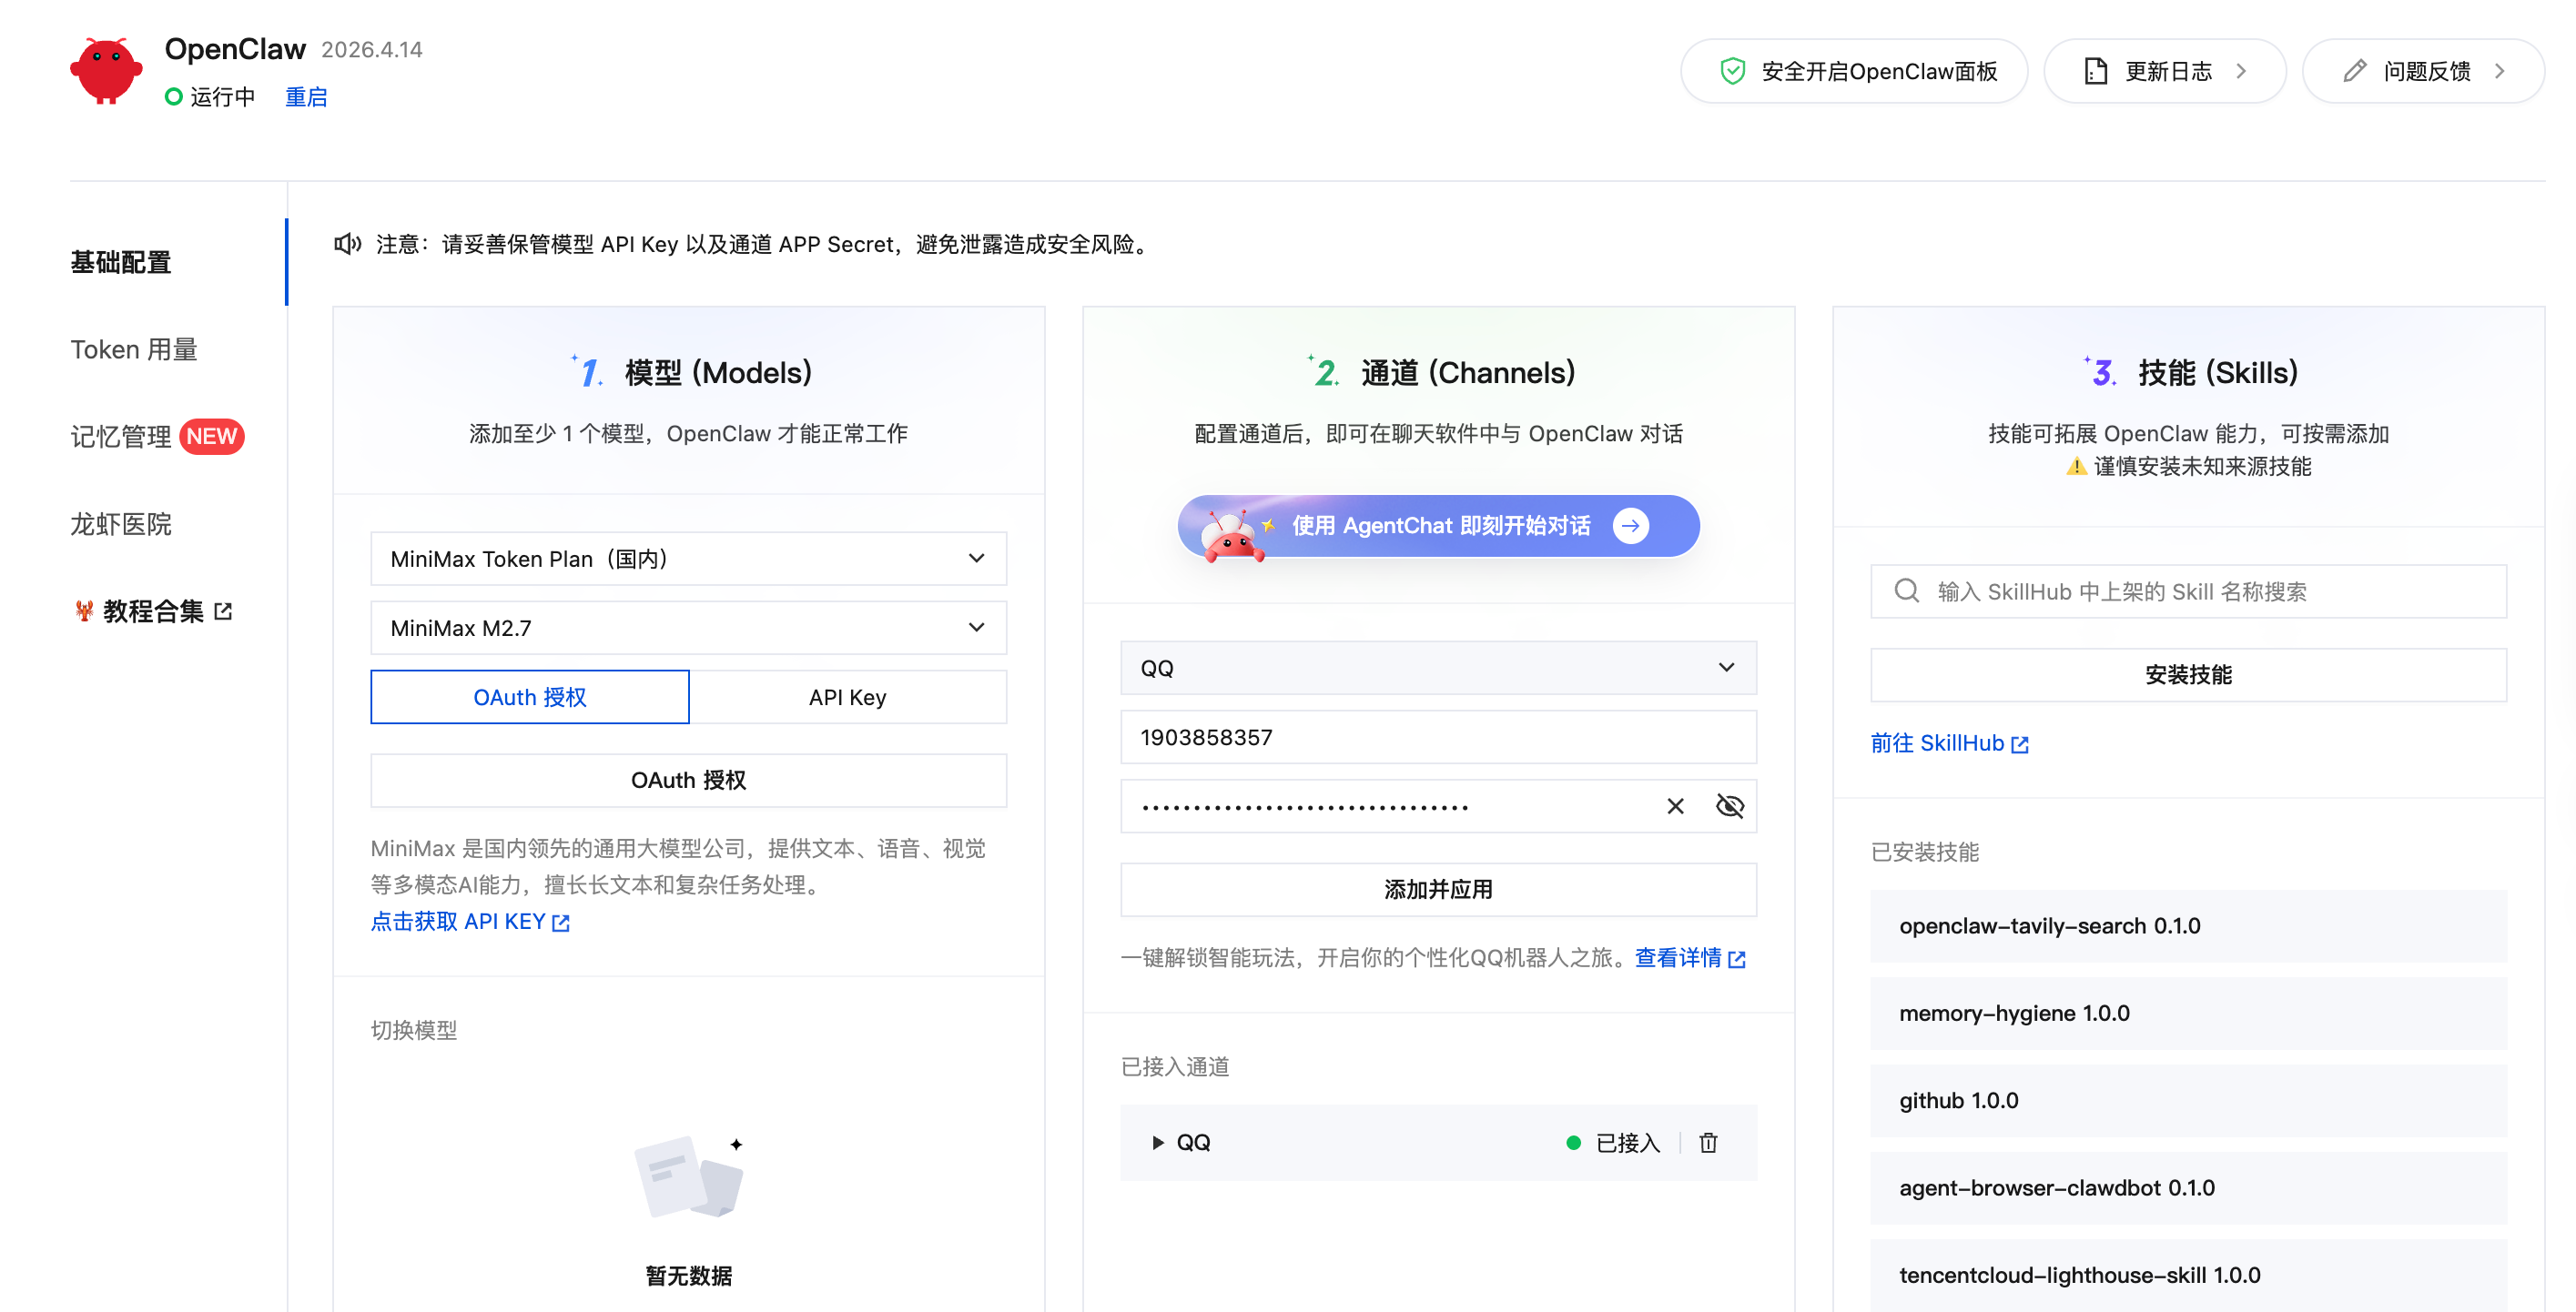Viewport: 2576px width, 1312px height.
Task: Click the chevron next to 问题反馈
Action: click(x=2499, y=71)
